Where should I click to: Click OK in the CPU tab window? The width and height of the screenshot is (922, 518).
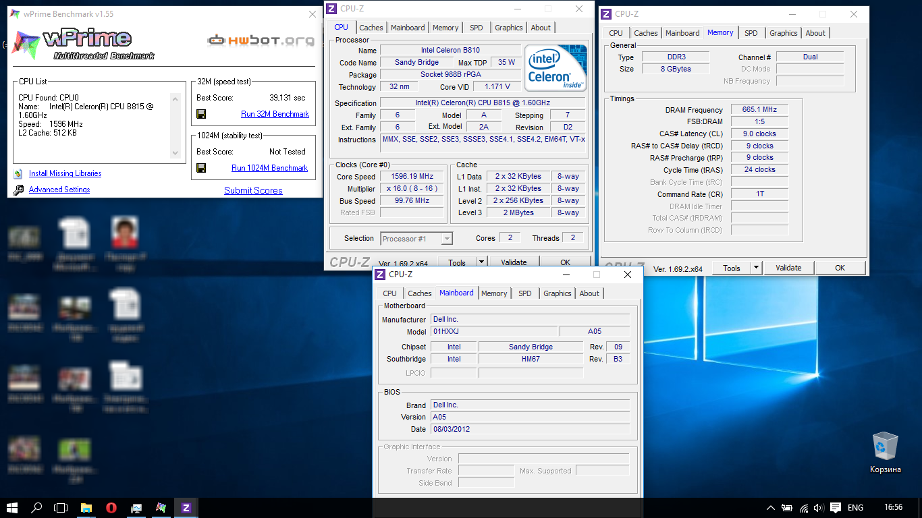click(x=565, y=262)
